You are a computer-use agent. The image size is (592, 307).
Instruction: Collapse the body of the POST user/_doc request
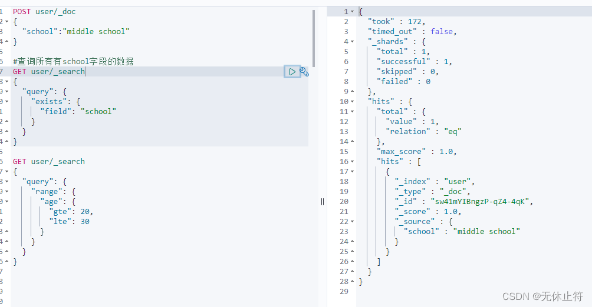coord(6,22)
